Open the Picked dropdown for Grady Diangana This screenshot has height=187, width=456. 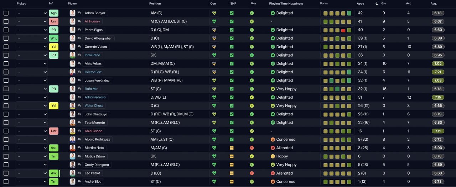coord(32,165)
